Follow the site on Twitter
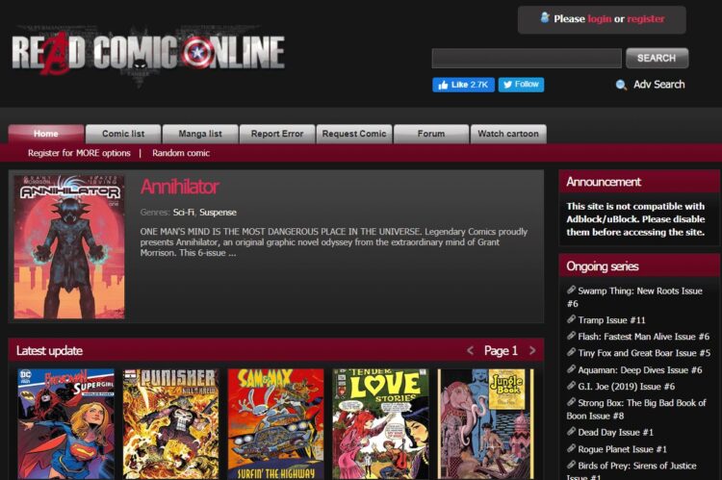Viewport: 722px width, 480px height. 521,85
